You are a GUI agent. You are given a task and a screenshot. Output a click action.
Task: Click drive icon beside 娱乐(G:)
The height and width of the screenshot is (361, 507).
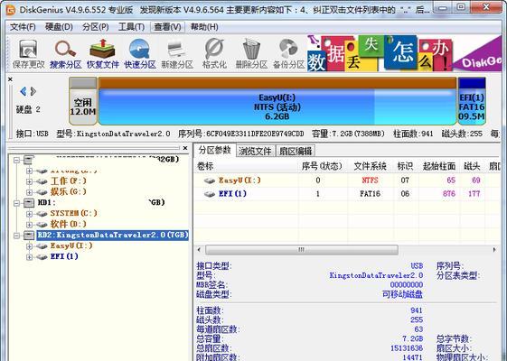42,192
